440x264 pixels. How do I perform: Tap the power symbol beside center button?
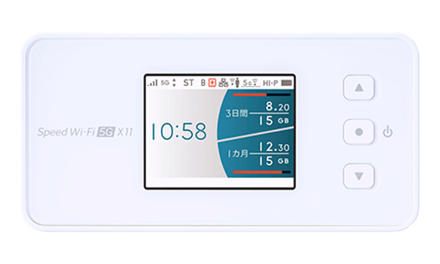click(388, 132)
